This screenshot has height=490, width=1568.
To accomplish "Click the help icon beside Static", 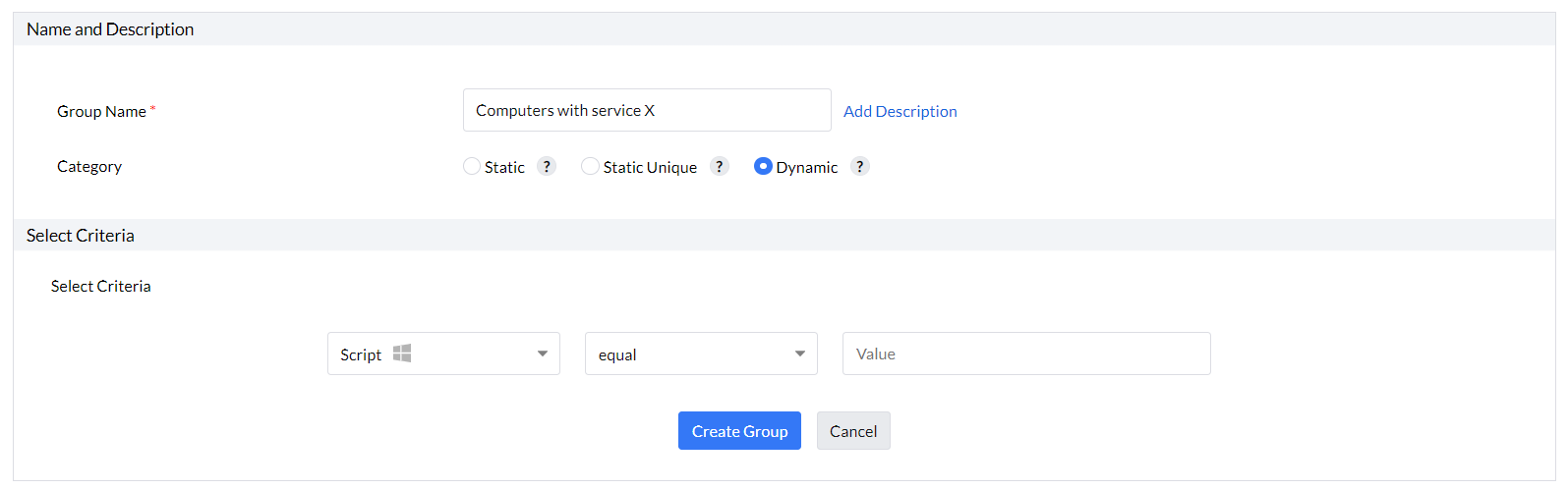I will point(548,167).
